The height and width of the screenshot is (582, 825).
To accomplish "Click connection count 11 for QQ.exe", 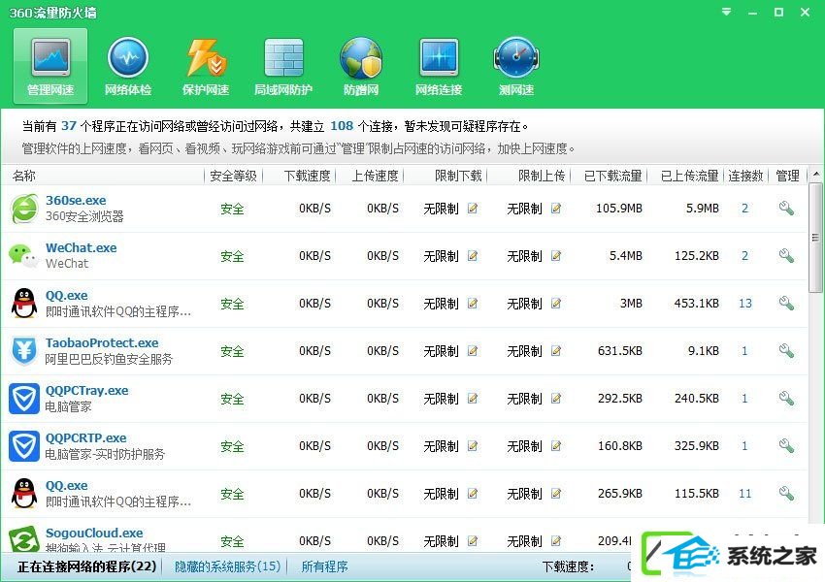I will [x=745, y=493].
